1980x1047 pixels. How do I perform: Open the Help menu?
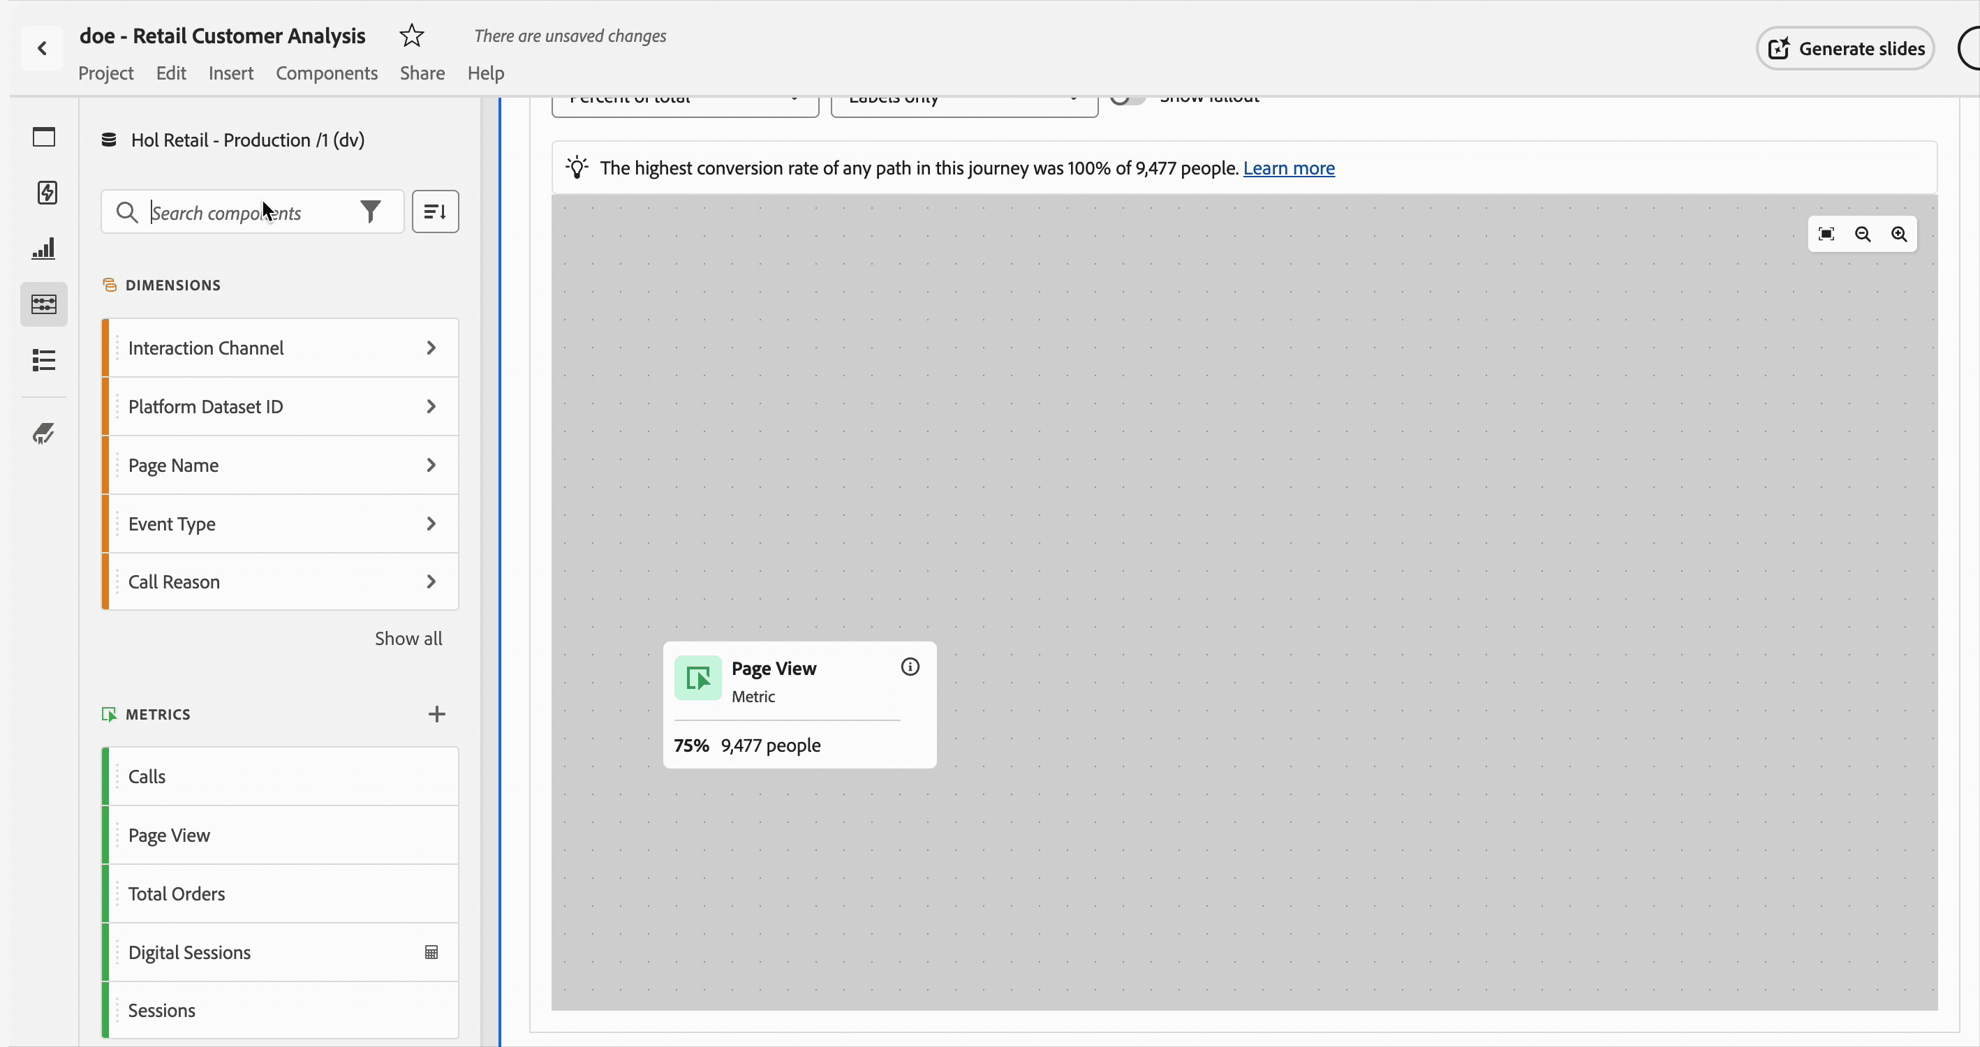point(486,73)
